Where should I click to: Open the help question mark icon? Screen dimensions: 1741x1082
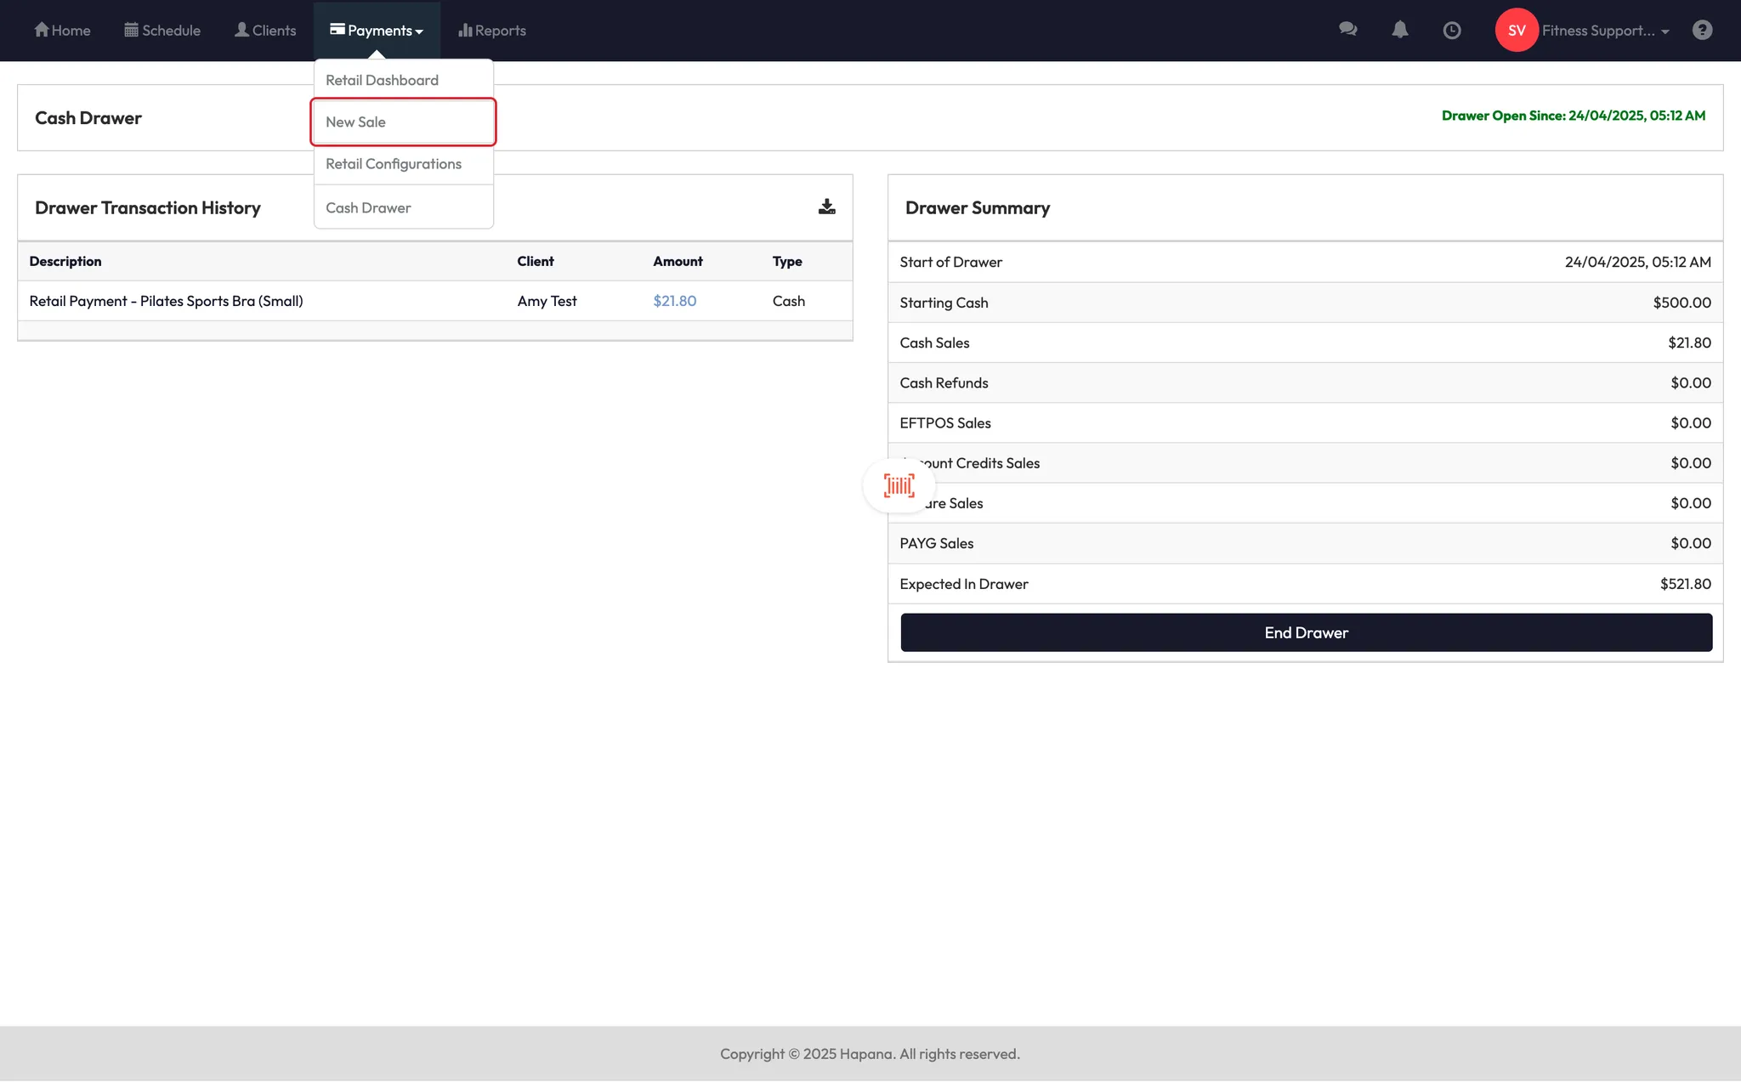[1702, 30]
